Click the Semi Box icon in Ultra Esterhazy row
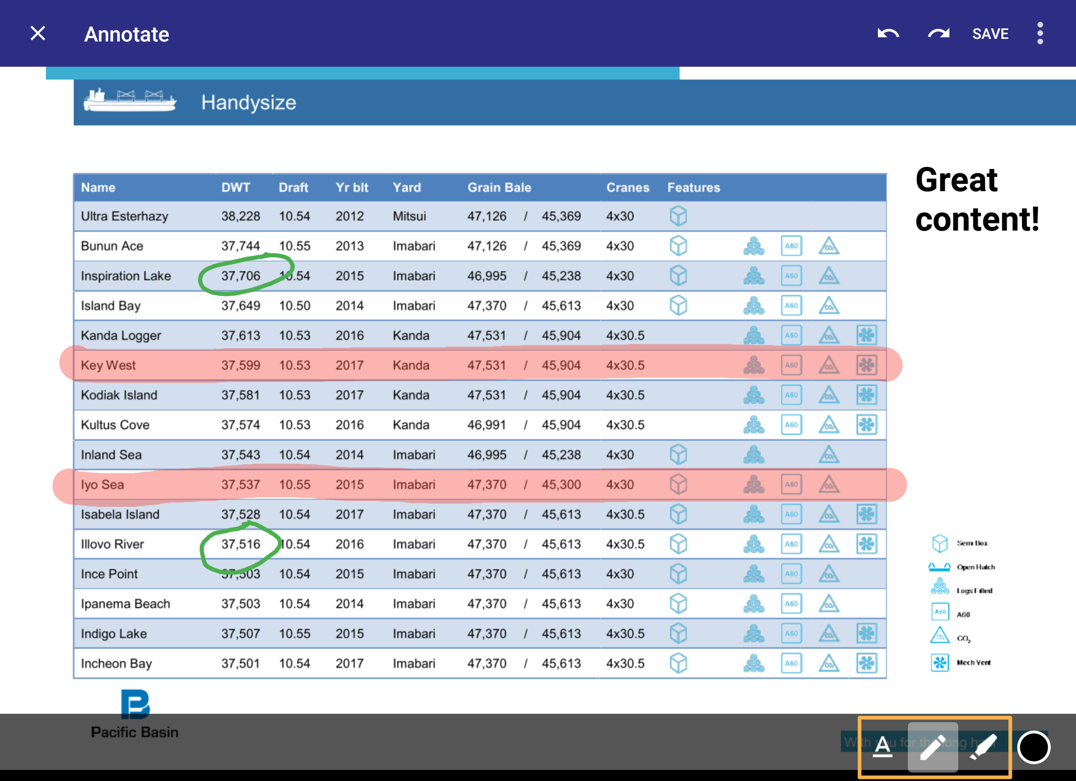 (678, 216)
